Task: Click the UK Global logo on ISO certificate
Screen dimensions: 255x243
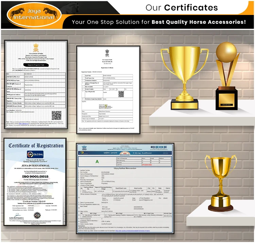Action: click(x=35, y=154)
